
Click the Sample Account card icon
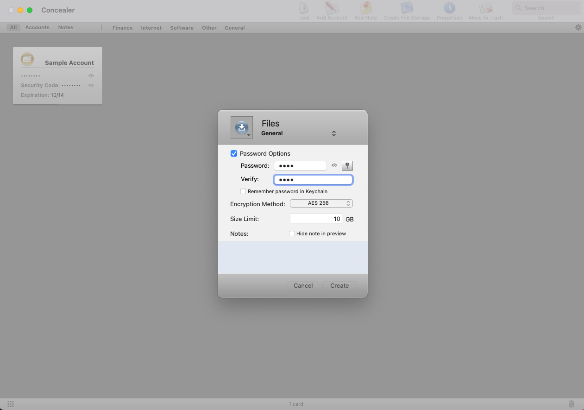(27, 59)
